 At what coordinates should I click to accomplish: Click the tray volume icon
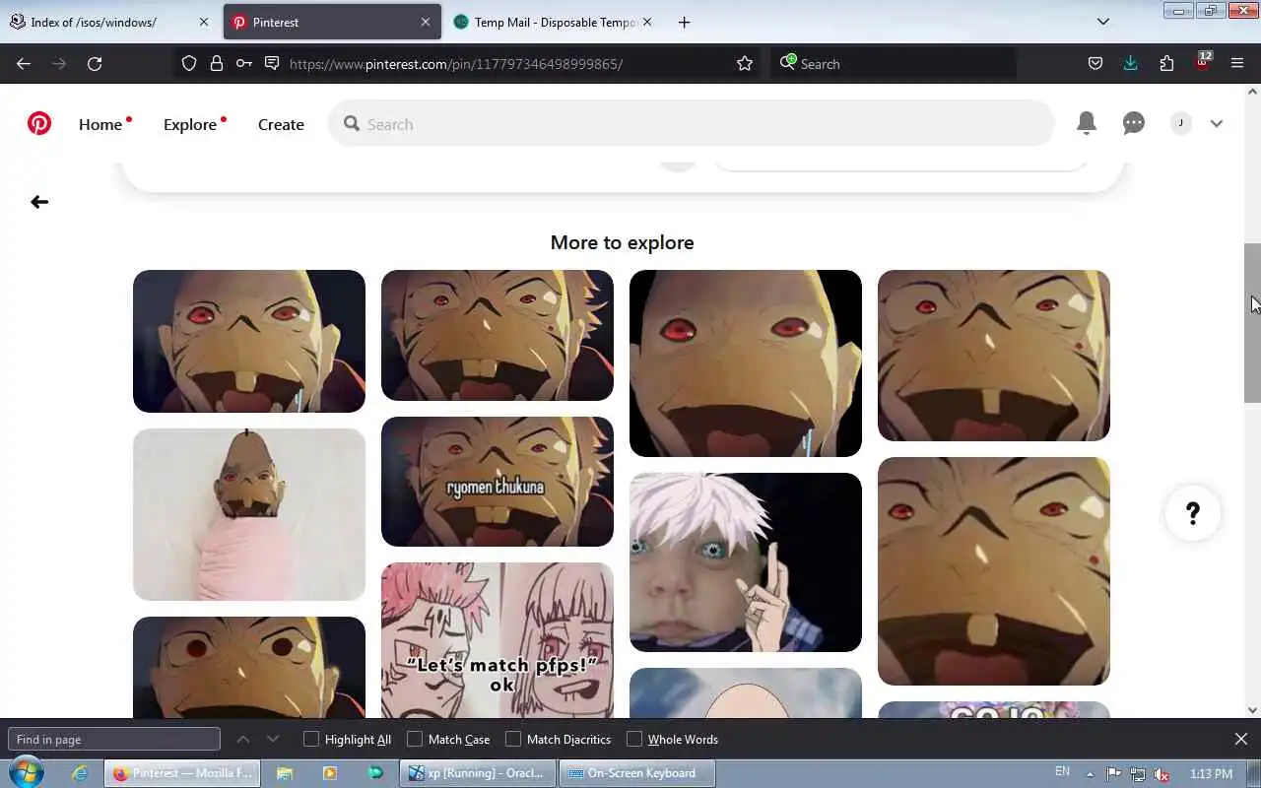pos(1162,774)
